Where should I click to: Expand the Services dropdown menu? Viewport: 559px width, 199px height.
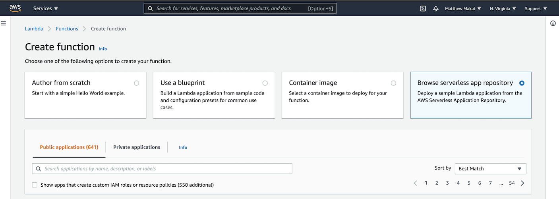(45, 8)
